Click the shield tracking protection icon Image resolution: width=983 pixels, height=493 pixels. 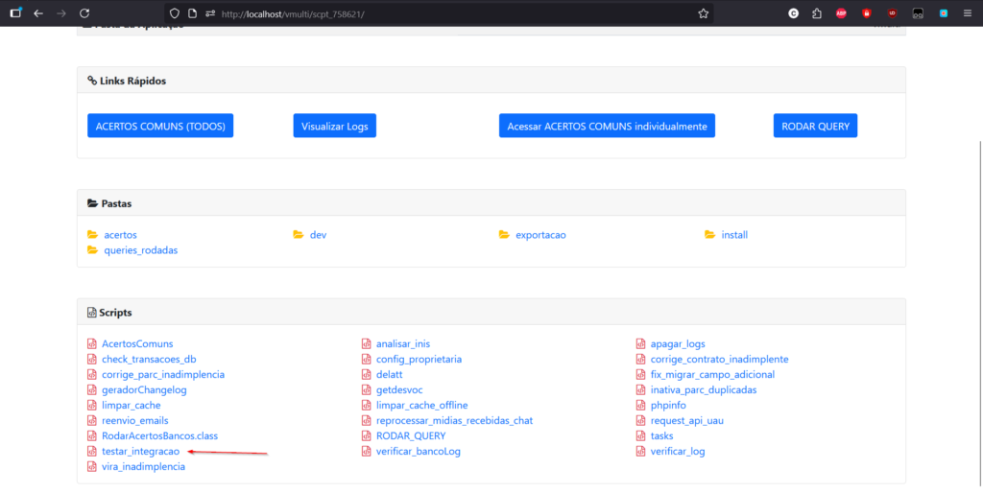175,13
